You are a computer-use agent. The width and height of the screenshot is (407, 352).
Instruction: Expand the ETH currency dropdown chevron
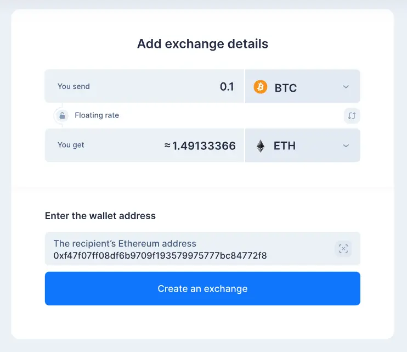[346, 146]
